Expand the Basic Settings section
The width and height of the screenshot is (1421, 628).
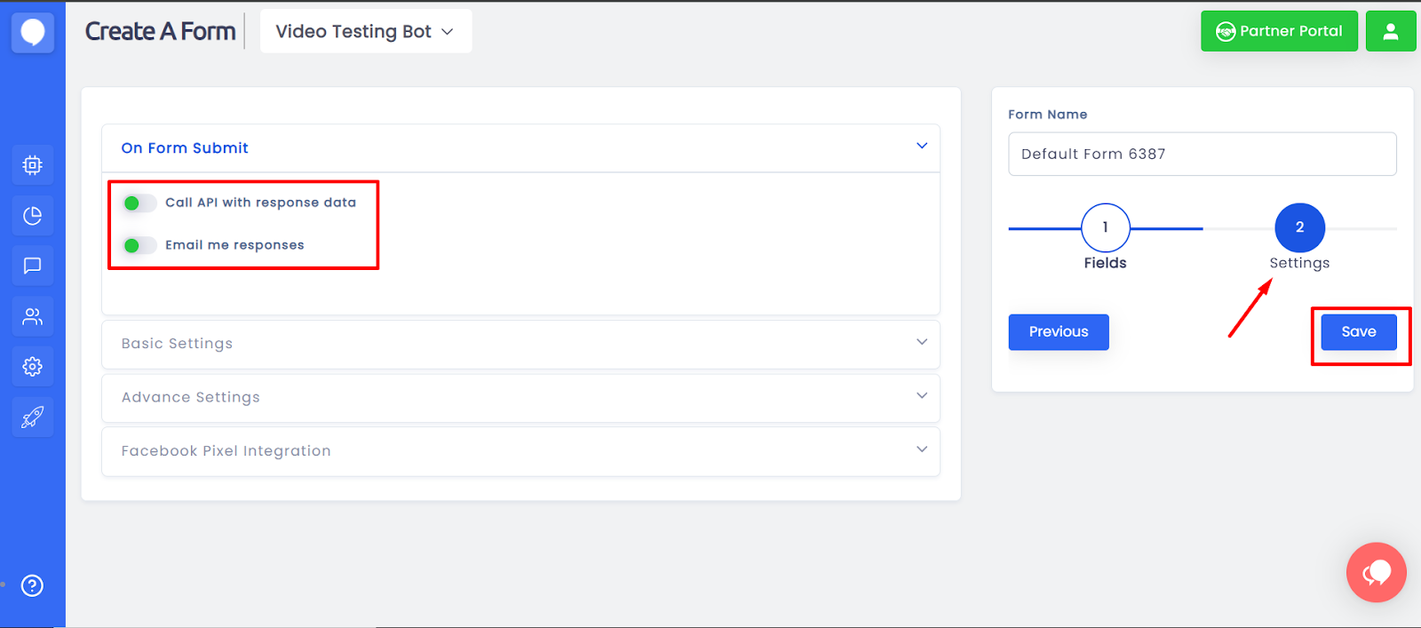pos(520,344)
